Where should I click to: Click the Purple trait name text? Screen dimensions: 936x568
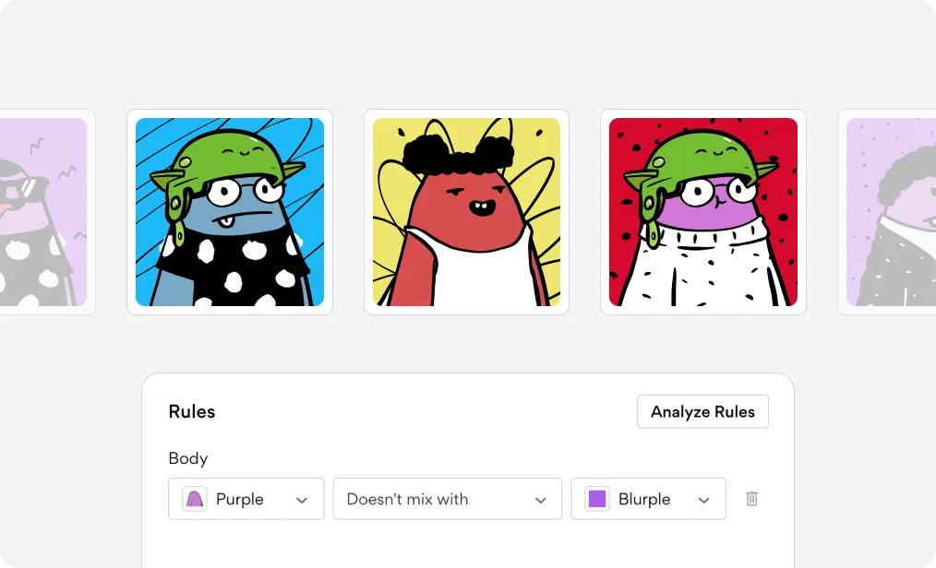239,500
